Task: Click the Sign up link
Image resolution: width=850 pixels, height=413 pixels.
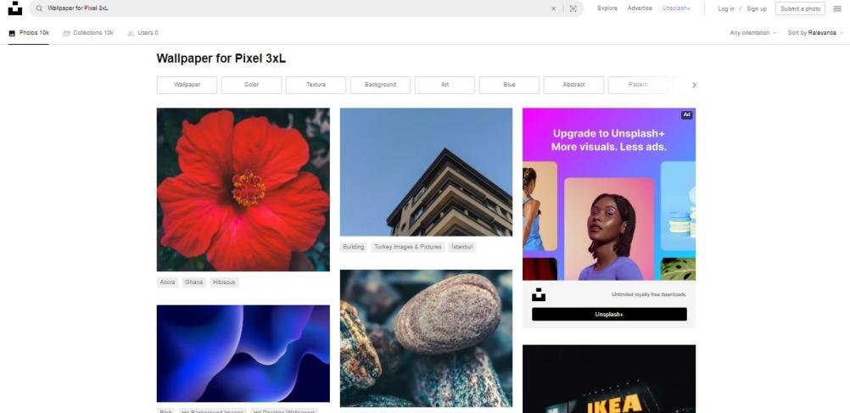Action: [x=756, y=8]
